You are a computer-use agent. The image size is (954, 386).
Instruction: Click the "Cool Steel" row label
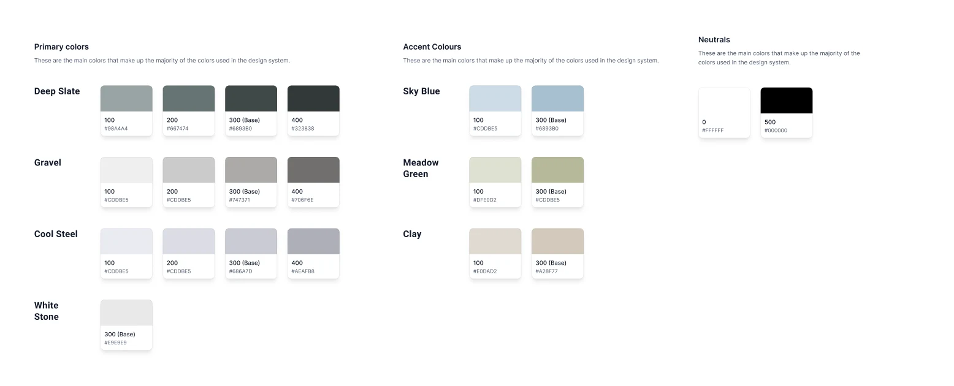(56, 234)
